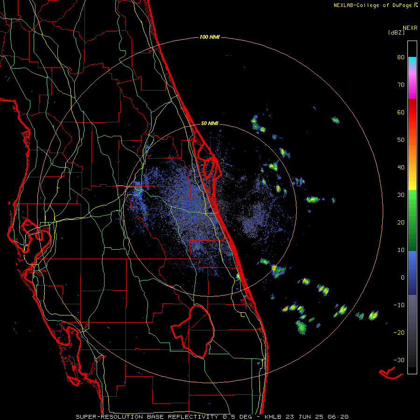Click the KMLB station identifier in caption
This screenshot has height=420, width=420.
[x=274, y=417]
